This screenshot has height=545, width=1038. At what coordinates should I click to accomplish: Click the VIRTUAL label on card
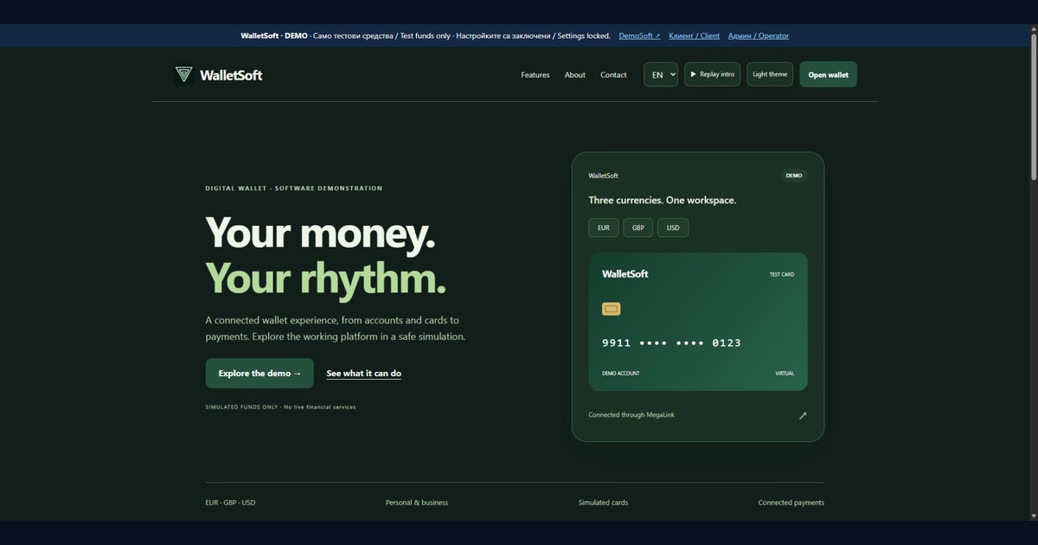(785, 374)
